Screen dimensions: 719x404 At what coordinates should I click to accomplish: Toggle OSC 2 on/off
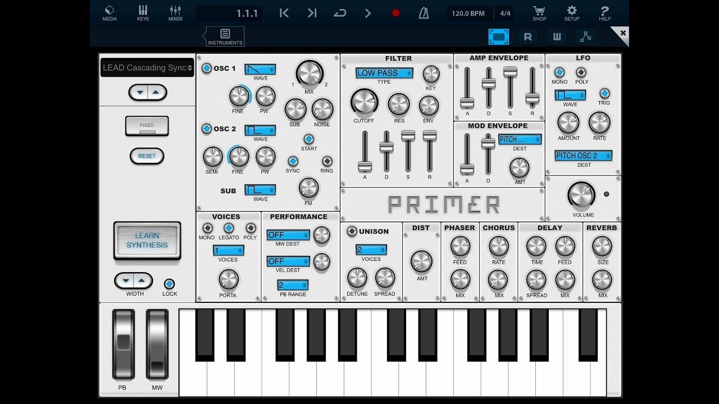(x=207, y=128)
